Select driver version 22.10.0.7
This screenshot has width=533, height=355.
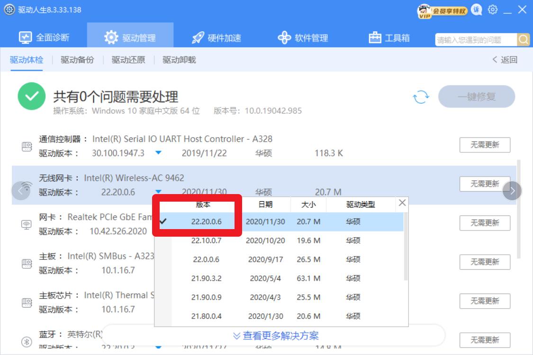(206, 240)
